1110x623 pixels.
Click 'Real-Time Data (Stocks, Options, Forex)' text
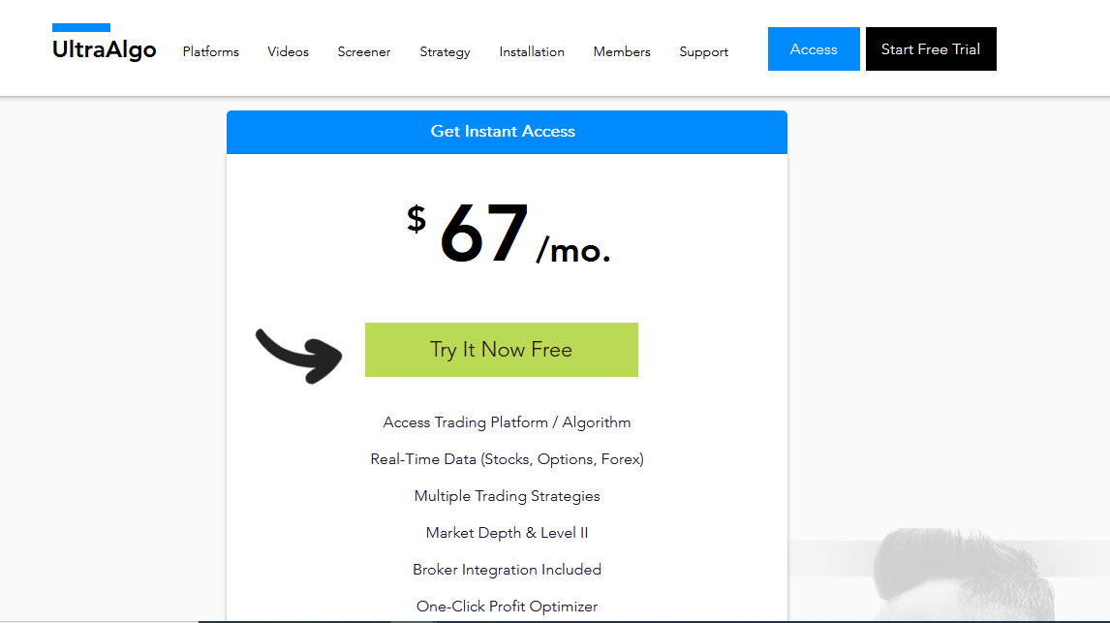pyautogui.click(x=507, y=459)
